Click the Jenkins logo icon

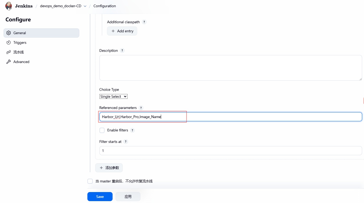[x=9, y=6]
